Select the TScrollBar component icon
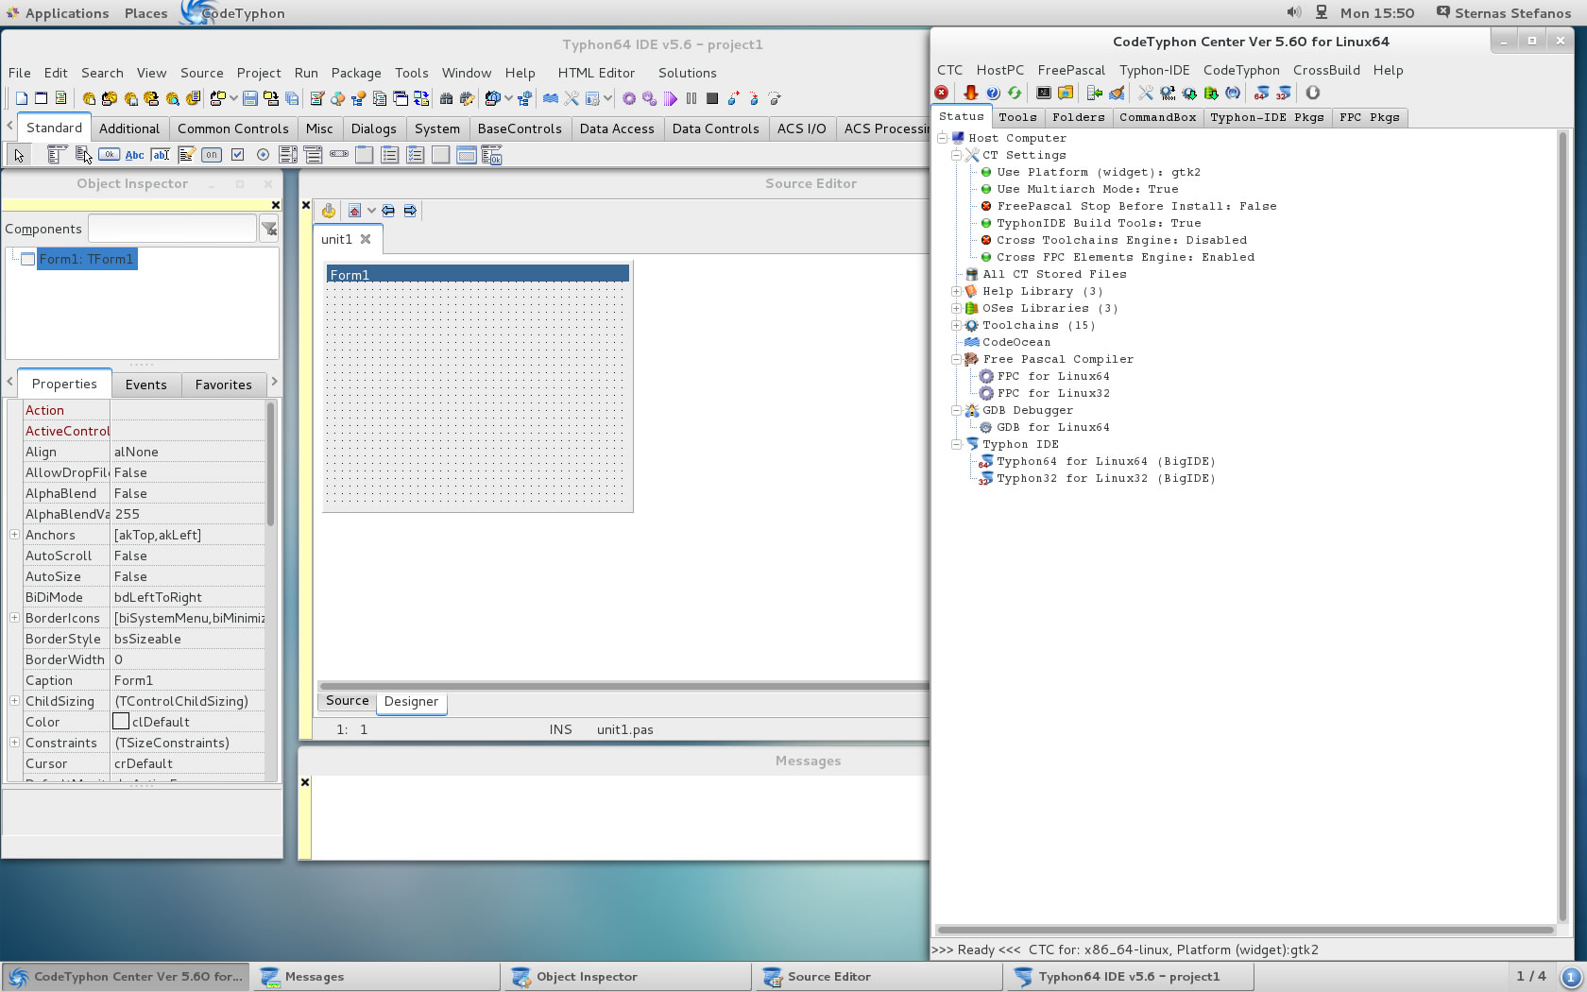This screenshot has width=1587, height=992. (x=339, y=153)
